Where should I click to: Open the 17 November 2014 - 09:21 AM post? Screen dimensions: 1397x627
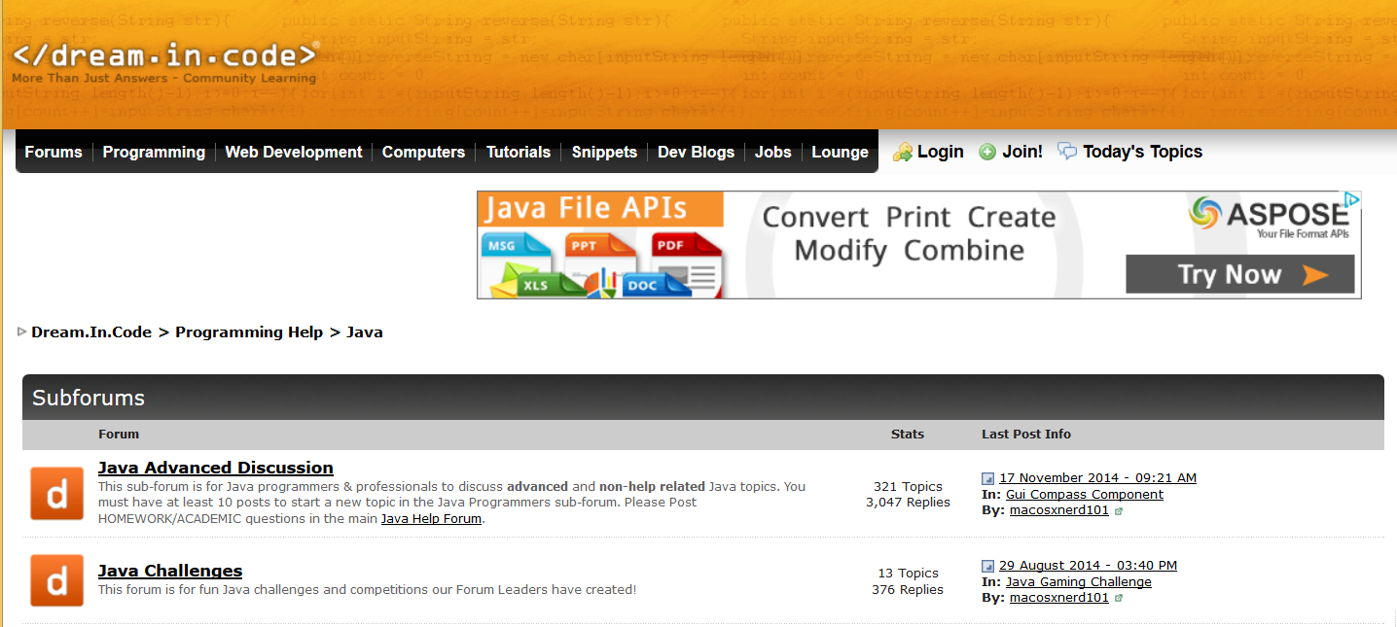point(1097,478)
